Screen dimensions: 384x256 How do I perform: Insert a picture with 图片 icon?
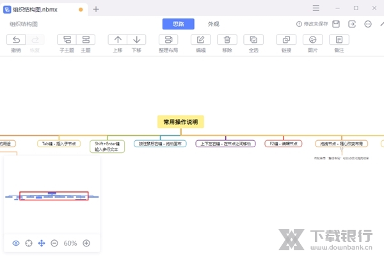click(313, 40)
